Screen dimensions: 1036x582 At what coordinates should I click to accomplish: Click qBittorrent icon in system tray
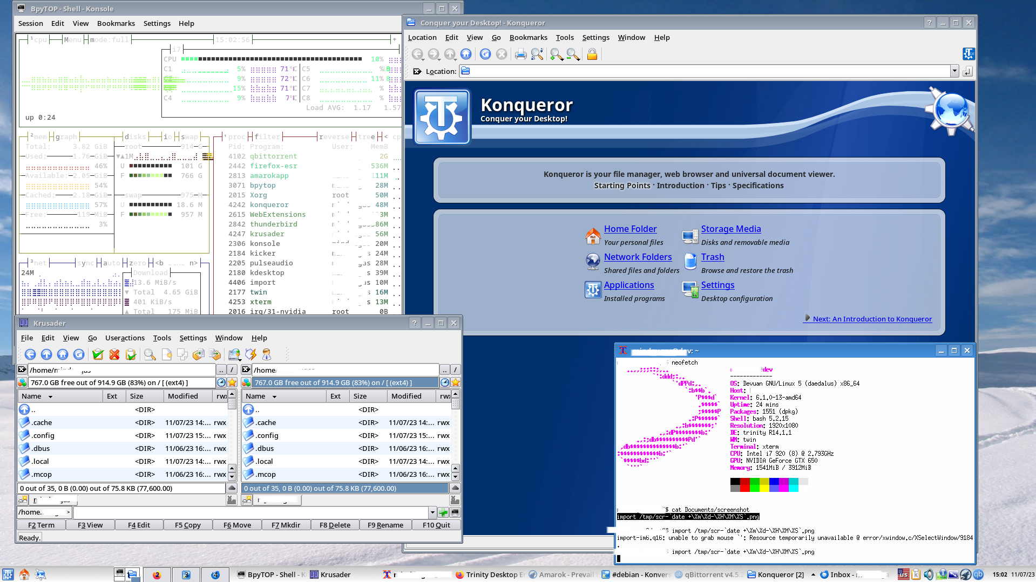pyautogui.click(x=978, y=574)
